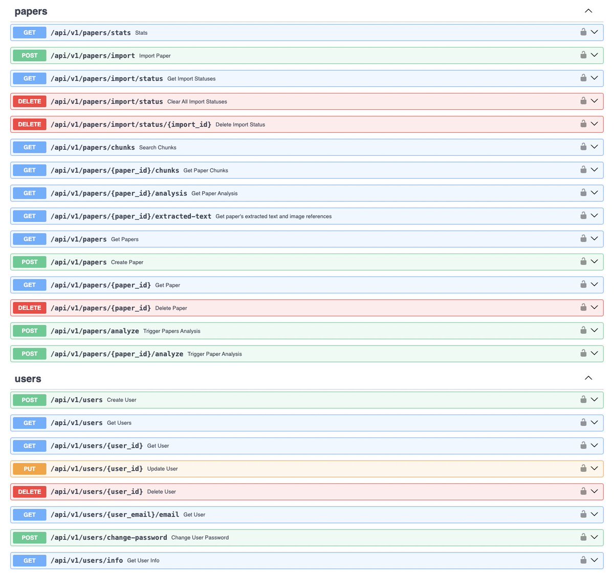Click the 'Get Users' description text

point(119,423)
